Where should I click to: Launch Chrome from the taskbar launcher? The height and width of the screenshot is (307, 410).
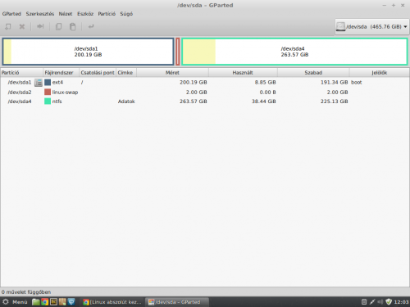tap(45, 302)
